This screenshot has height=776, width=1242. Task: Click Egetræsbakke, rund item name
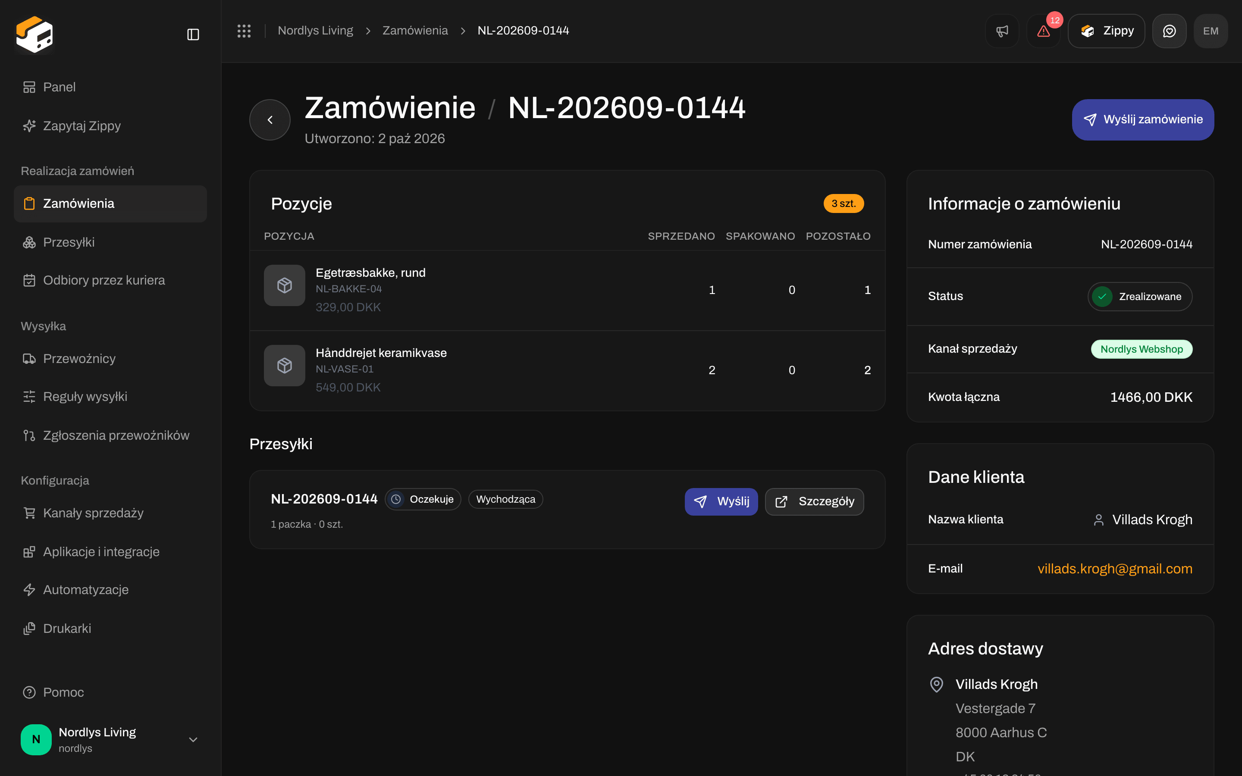[370, 272]
